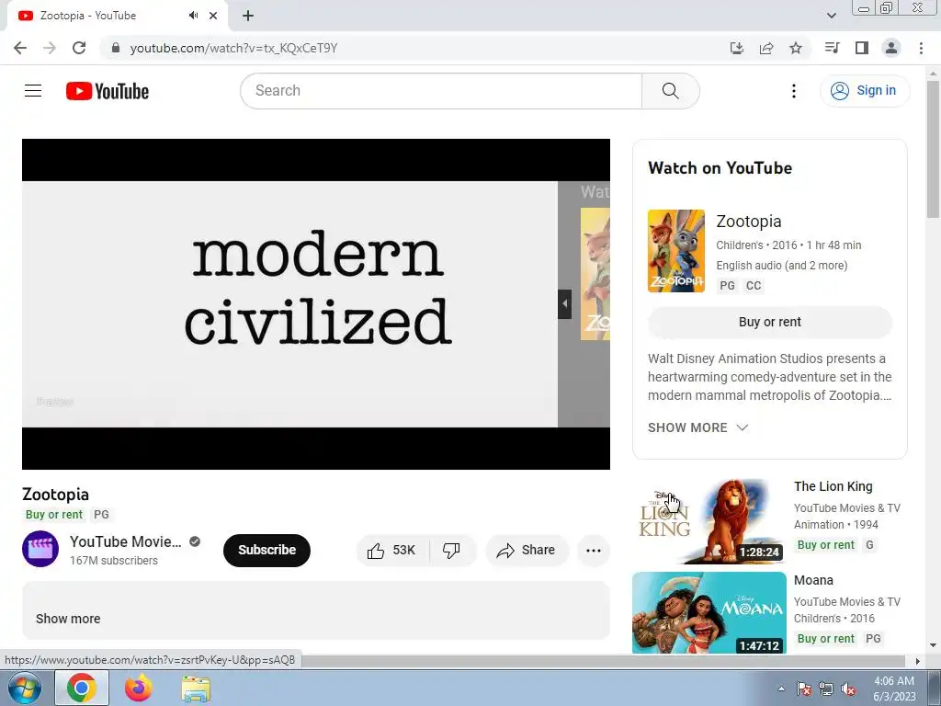Click the magnifier search button
Screen dimensions: 941x706
[670, 91]
